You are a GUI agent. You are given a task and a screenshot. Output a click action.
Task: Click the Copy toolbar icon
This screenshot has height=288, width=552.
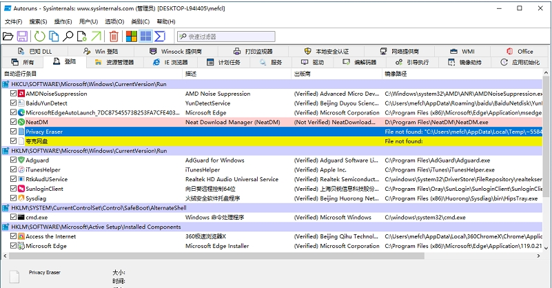(x=54, y=37)
